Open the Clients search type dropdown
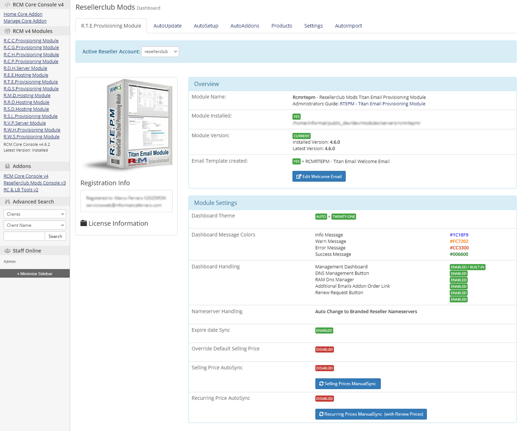Screen dimensions: 522x431 pyautogui.click(x=35, y=214)
